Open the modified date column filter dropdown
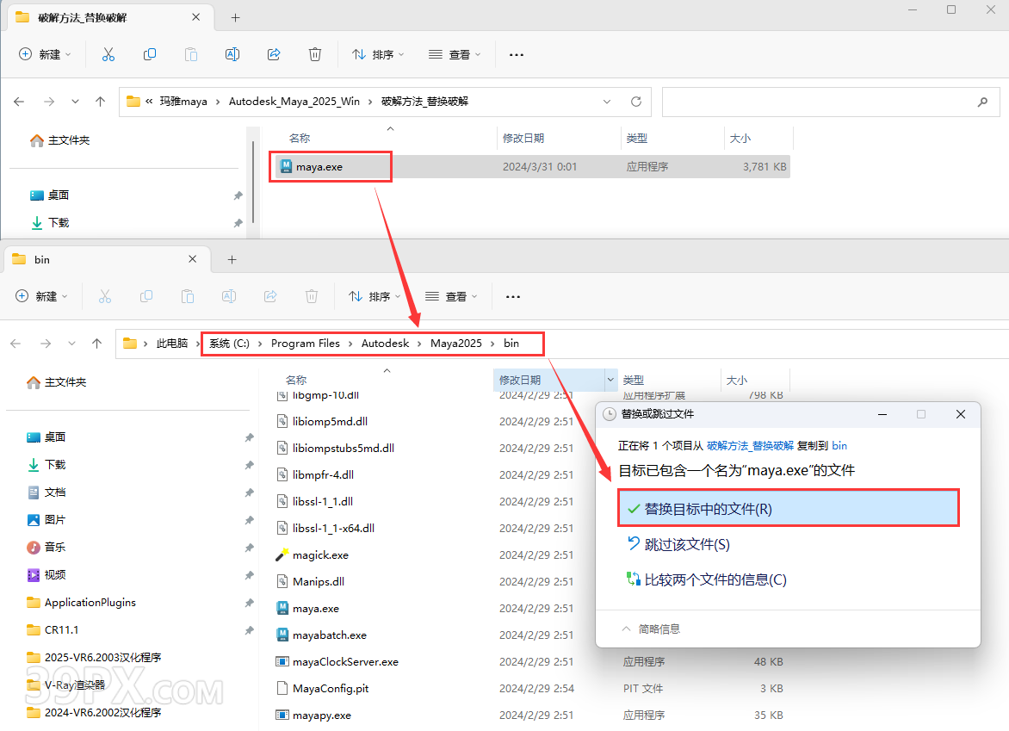The width and height of the screenshot is (1009, 731). coord(610,380)
